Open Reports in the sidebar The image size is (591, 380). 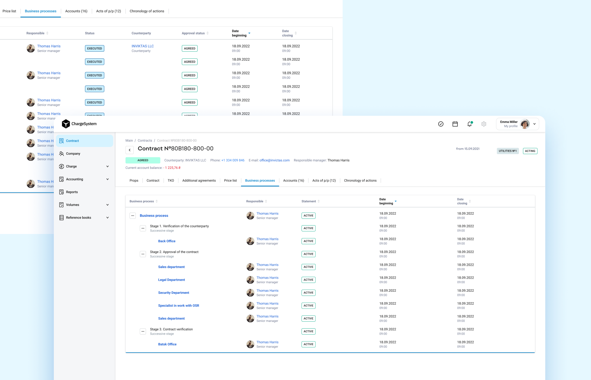click(x=72, y=192)
